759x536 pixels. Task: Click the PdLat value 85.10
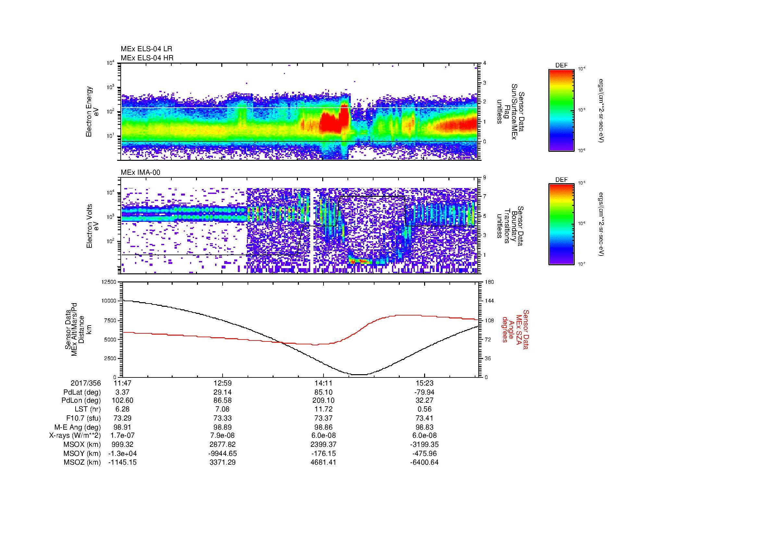pyautogui.click(x=324, y=392)
